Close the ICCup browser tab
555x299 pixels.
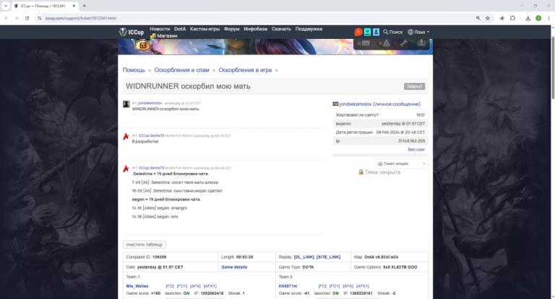tap(74, 6)
